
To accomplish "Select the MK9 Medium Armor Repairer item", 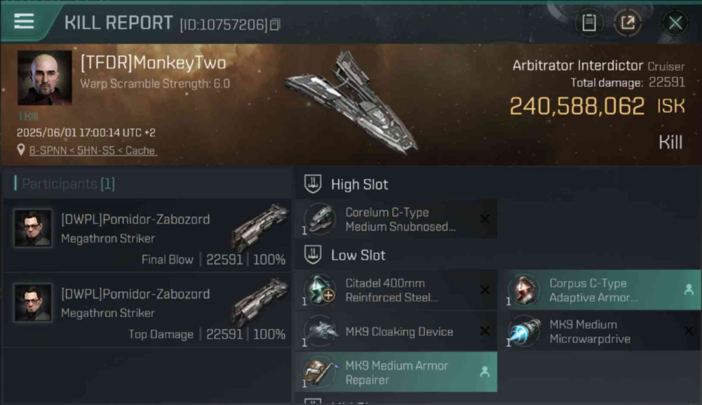I will tap(396, 373).
